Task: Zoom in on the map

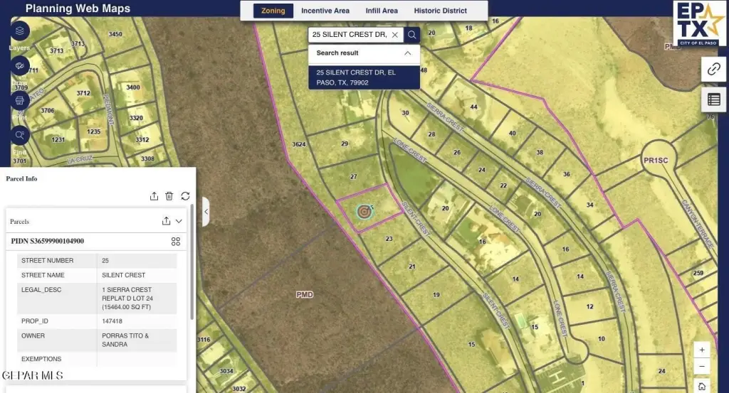Action: pyautogui.click(x=702, y=350)
